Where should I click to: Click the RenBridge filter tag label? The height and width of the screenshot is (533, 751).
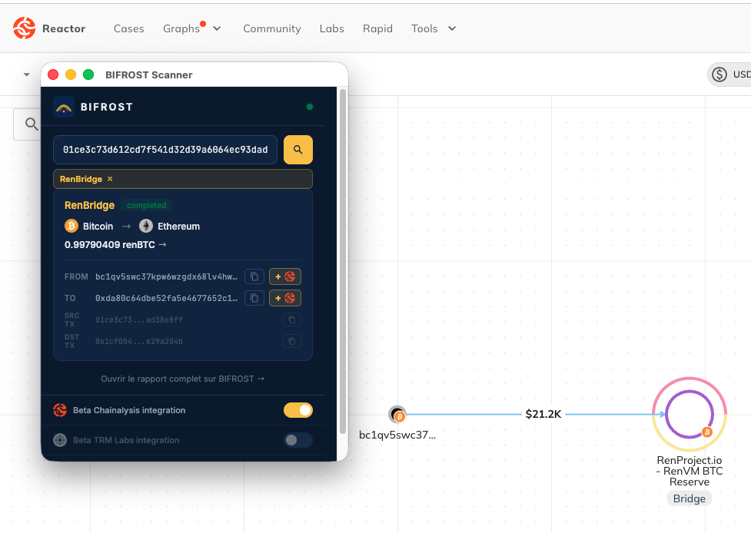point(81,179)
